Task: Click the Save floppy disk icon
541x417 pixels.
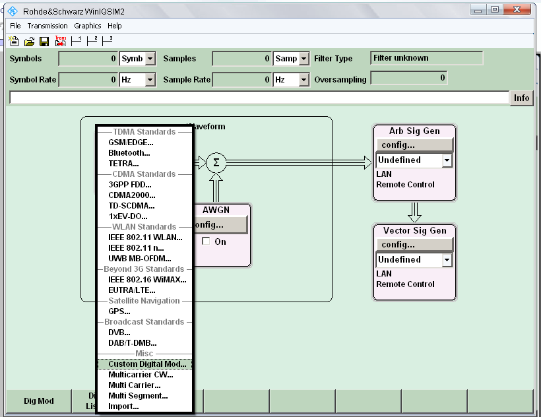Action: click(x=44, y=42)
